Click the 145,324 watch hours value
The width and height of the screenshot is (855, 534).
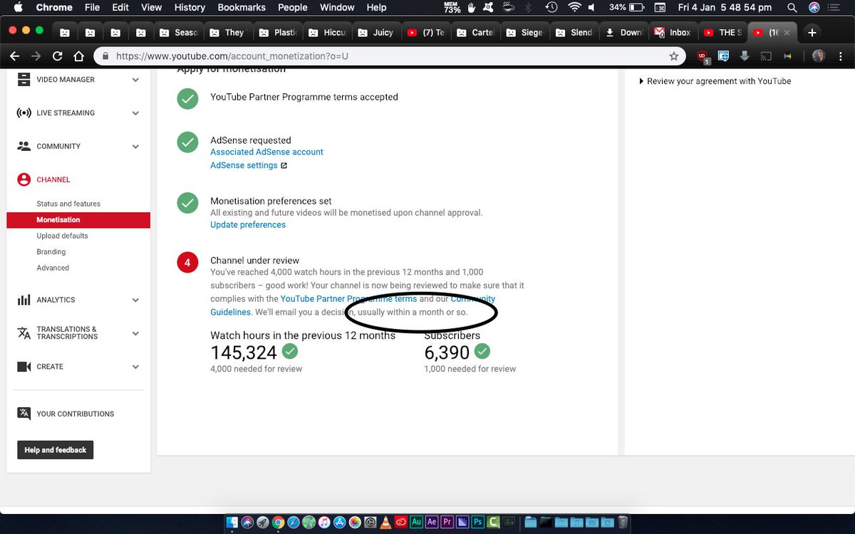(x=244, y=352)
